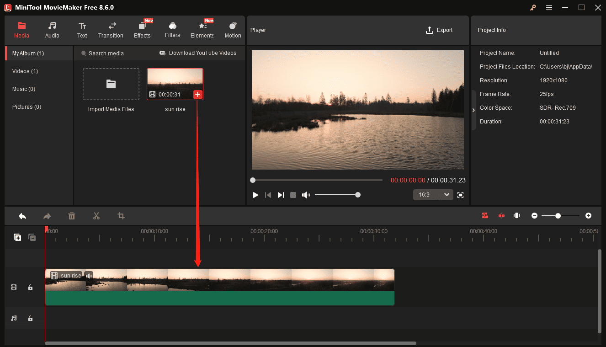Click the vertical timeline scrollbar
This screenshot has width=606, height=347.
(600, 291)
